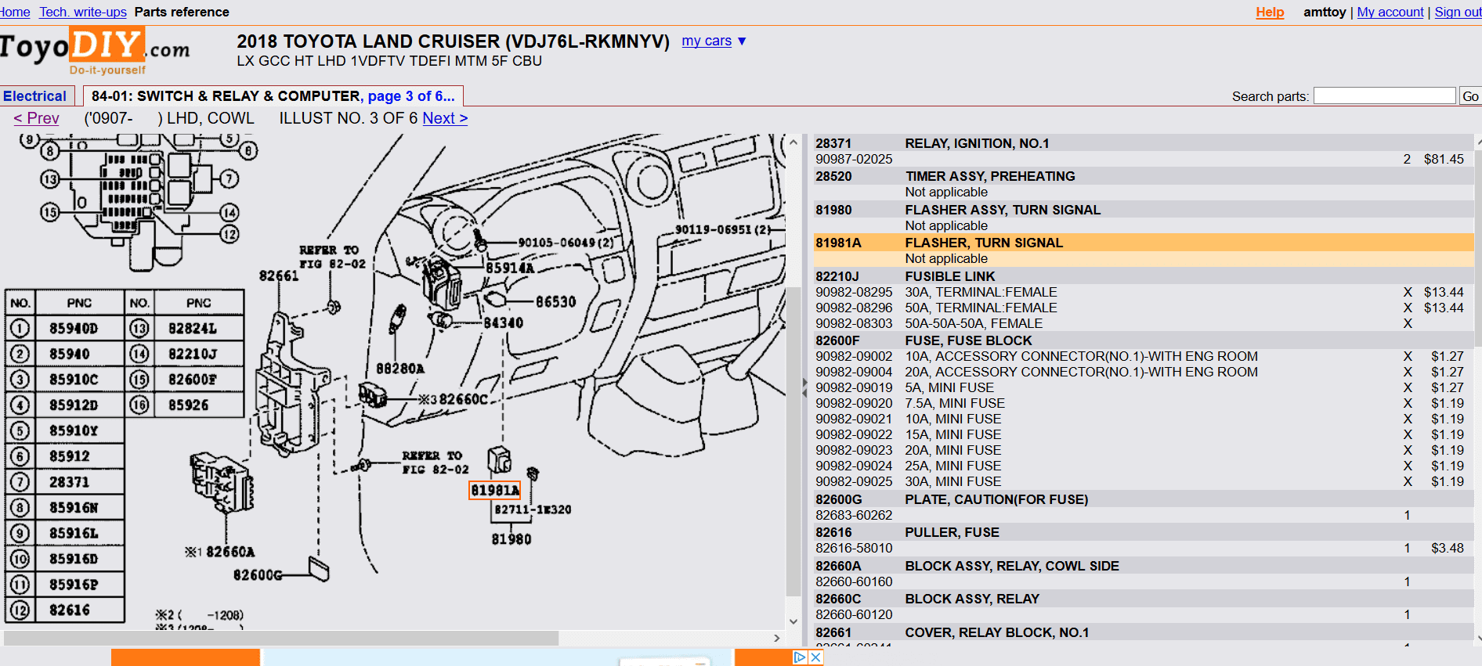
Task: Select the 28371 Relay, Ignition, No.1 row
Action: click(x=1144, y=143)
